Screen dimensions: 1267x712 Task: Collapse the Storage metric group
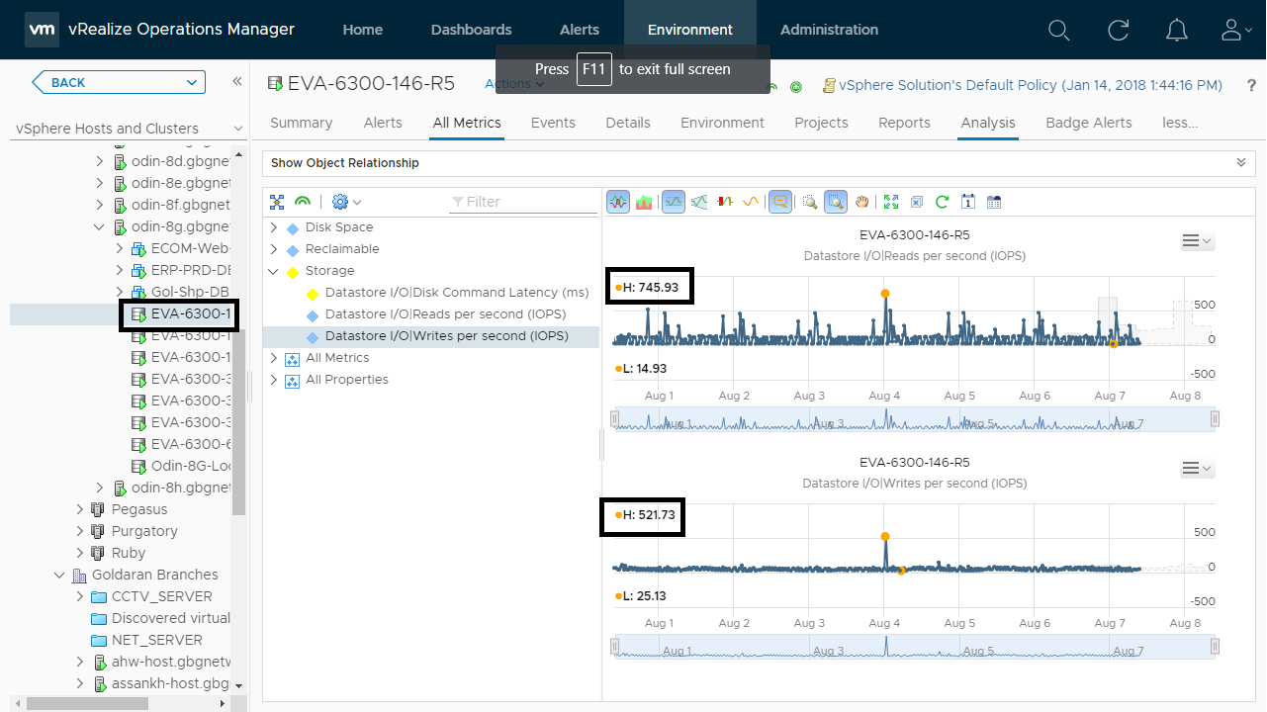[274, 271]
